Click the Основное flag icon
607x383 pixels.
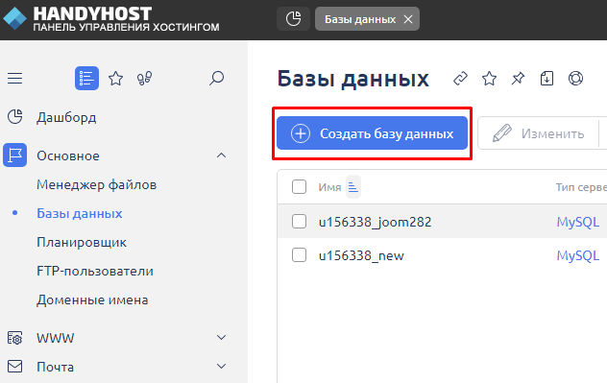(15, 156)
